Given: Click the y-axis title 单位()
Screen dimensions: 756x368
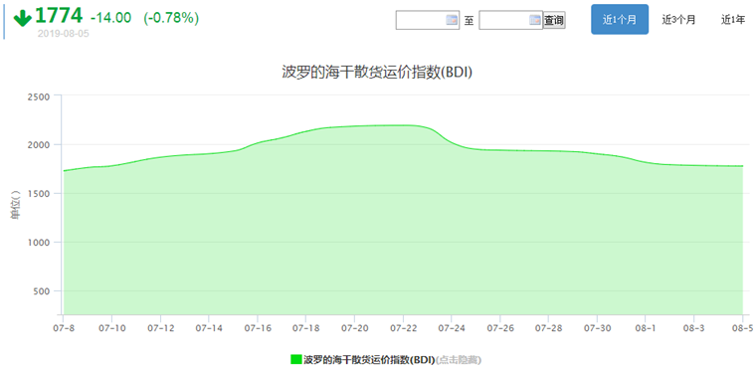Looking at the screenshot, I should [x=16, y=205].
